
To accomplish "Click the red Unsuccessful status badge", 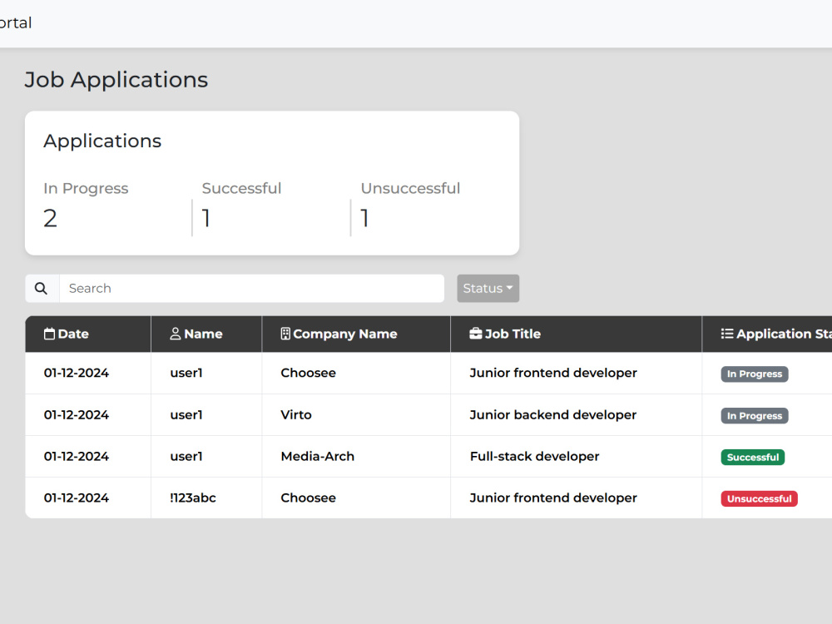I will click(759, 498).
